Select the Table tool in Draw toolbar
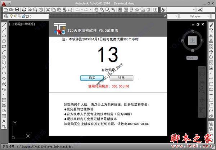Image resolution: width=216 pixels, height=150 pixels. tap(4, 116)
